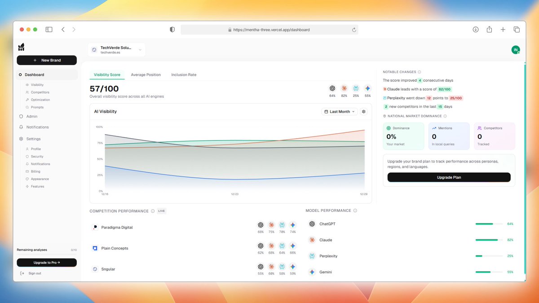
Task: Click info icon next to Model Performance
Action: tap(355, 211)
